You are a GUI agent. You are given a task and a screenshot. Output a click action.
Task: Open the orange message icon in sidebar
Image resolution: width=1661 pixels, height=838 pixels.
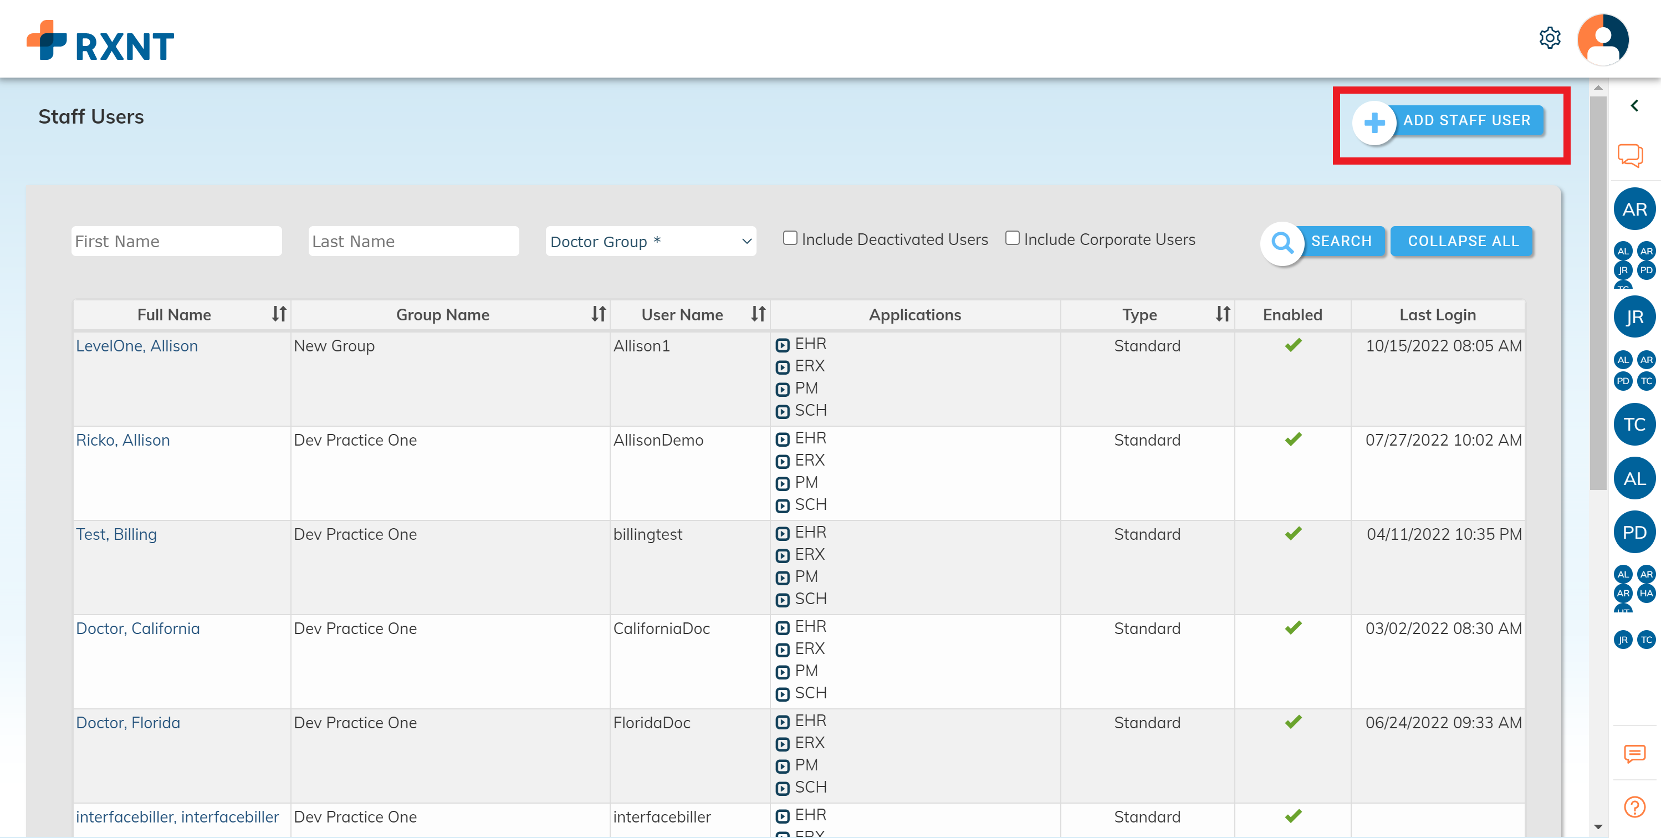click(x=1634, y=754)
